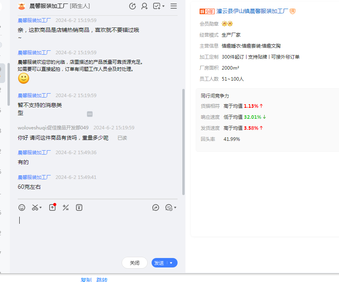Expand the send button options arrow
The height and width of the screenshot is (282, 339).
pos(171,263)
